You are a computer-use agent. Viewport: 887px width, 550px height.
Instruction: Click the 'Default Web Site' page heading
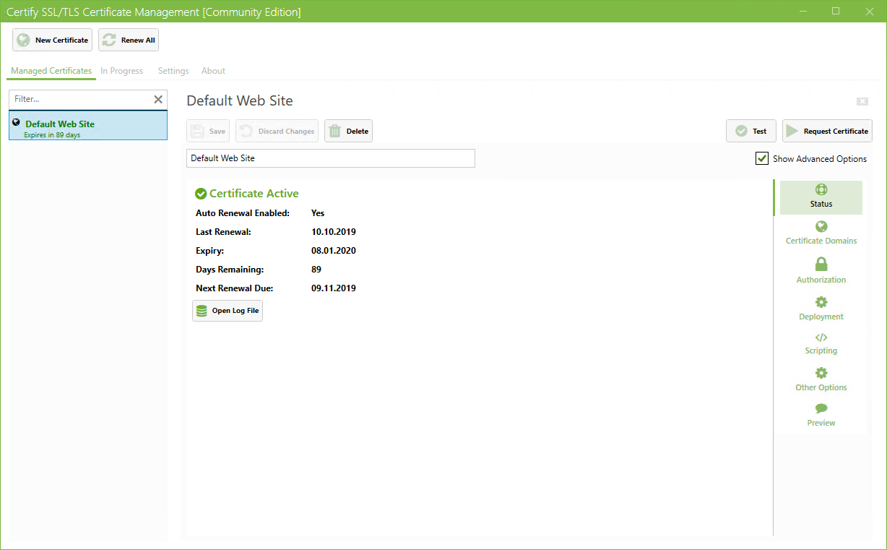click(240, 100)
